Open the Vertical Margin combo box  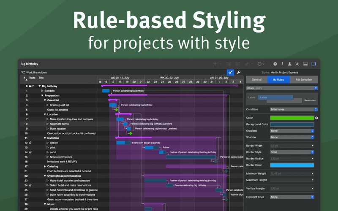pos(292,188)
